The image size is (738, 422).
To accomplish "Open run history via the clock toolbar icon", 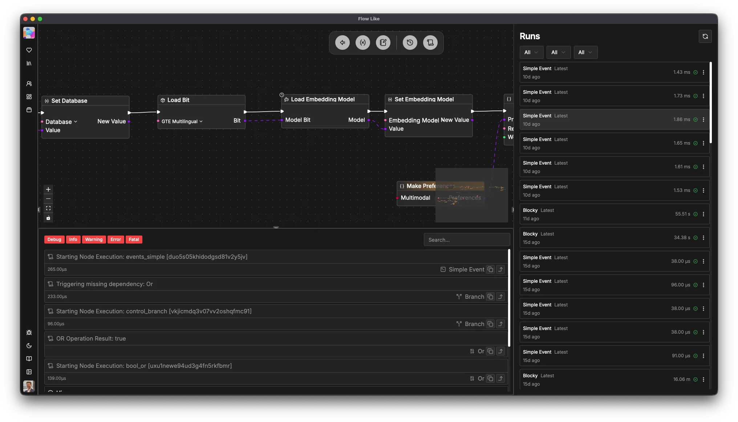I will click(410, 43).
